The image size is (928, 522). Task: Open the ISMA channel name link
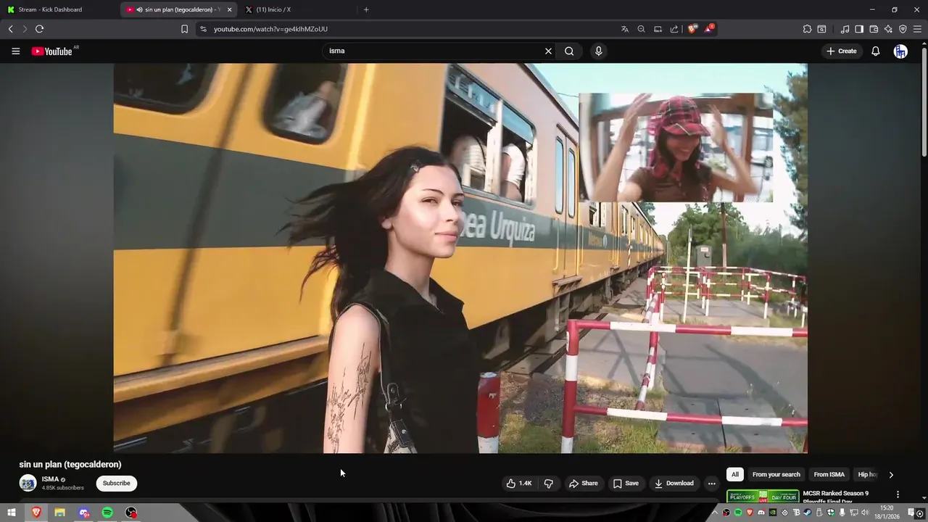(x=50, y=479)
